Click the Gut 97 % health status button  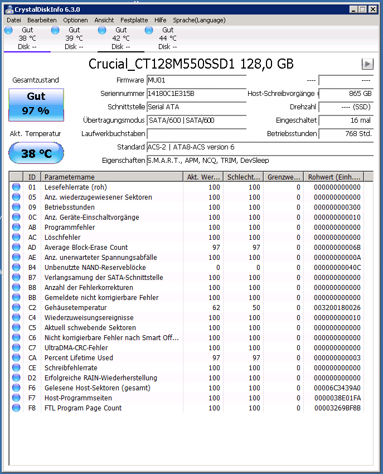tap(36, 105)
